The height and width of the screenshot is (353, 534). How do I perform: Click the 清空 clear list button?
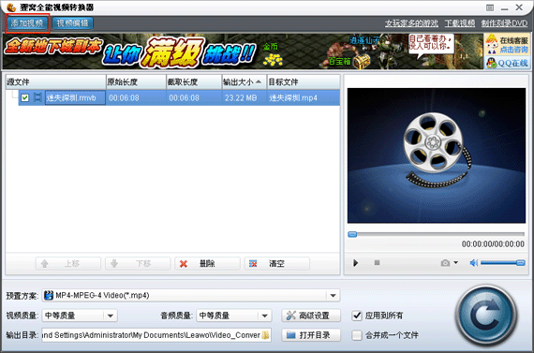click(x=277, y=263)
